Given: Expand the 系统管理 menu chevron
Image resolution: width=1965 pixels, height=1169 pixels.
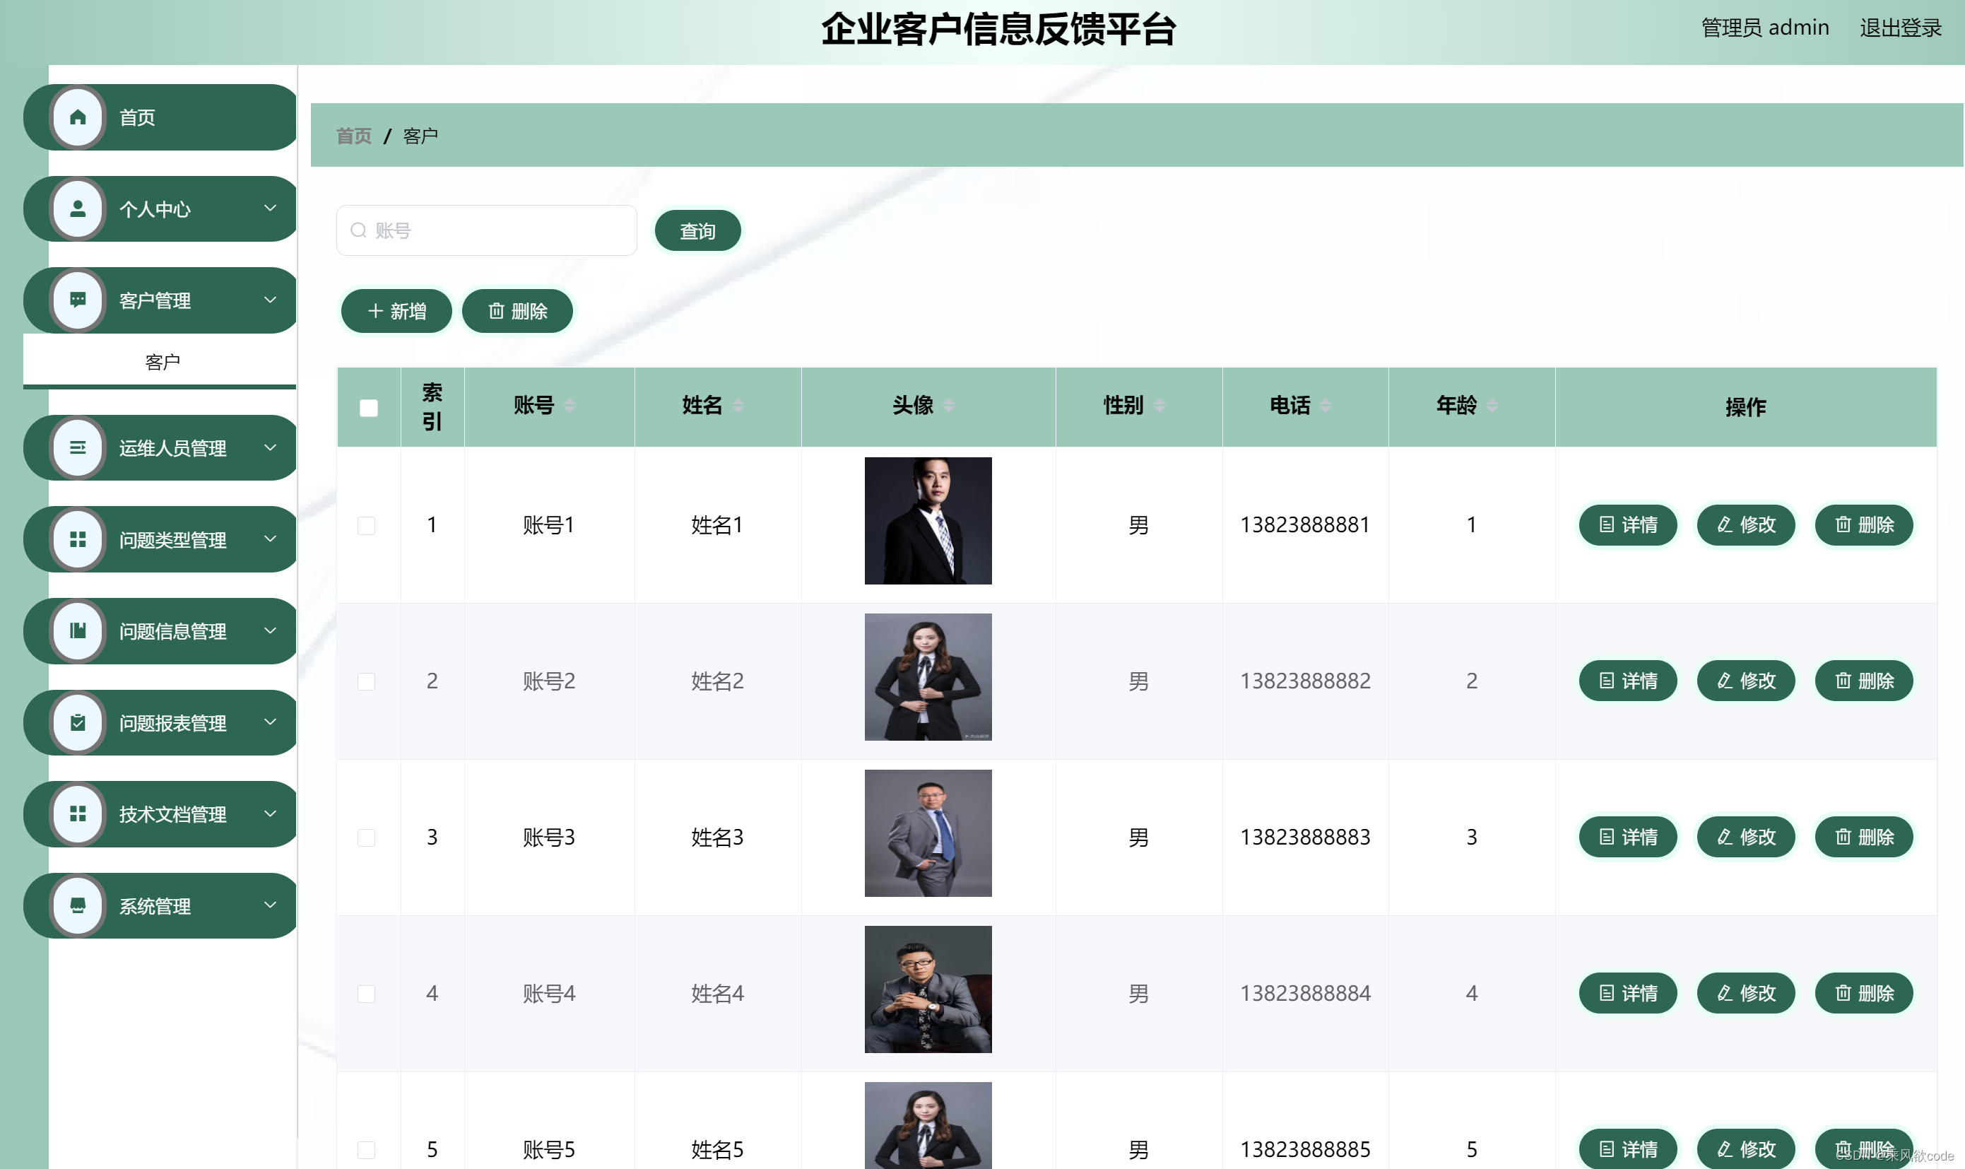Looking at the screenshot, I should (270, 905).
